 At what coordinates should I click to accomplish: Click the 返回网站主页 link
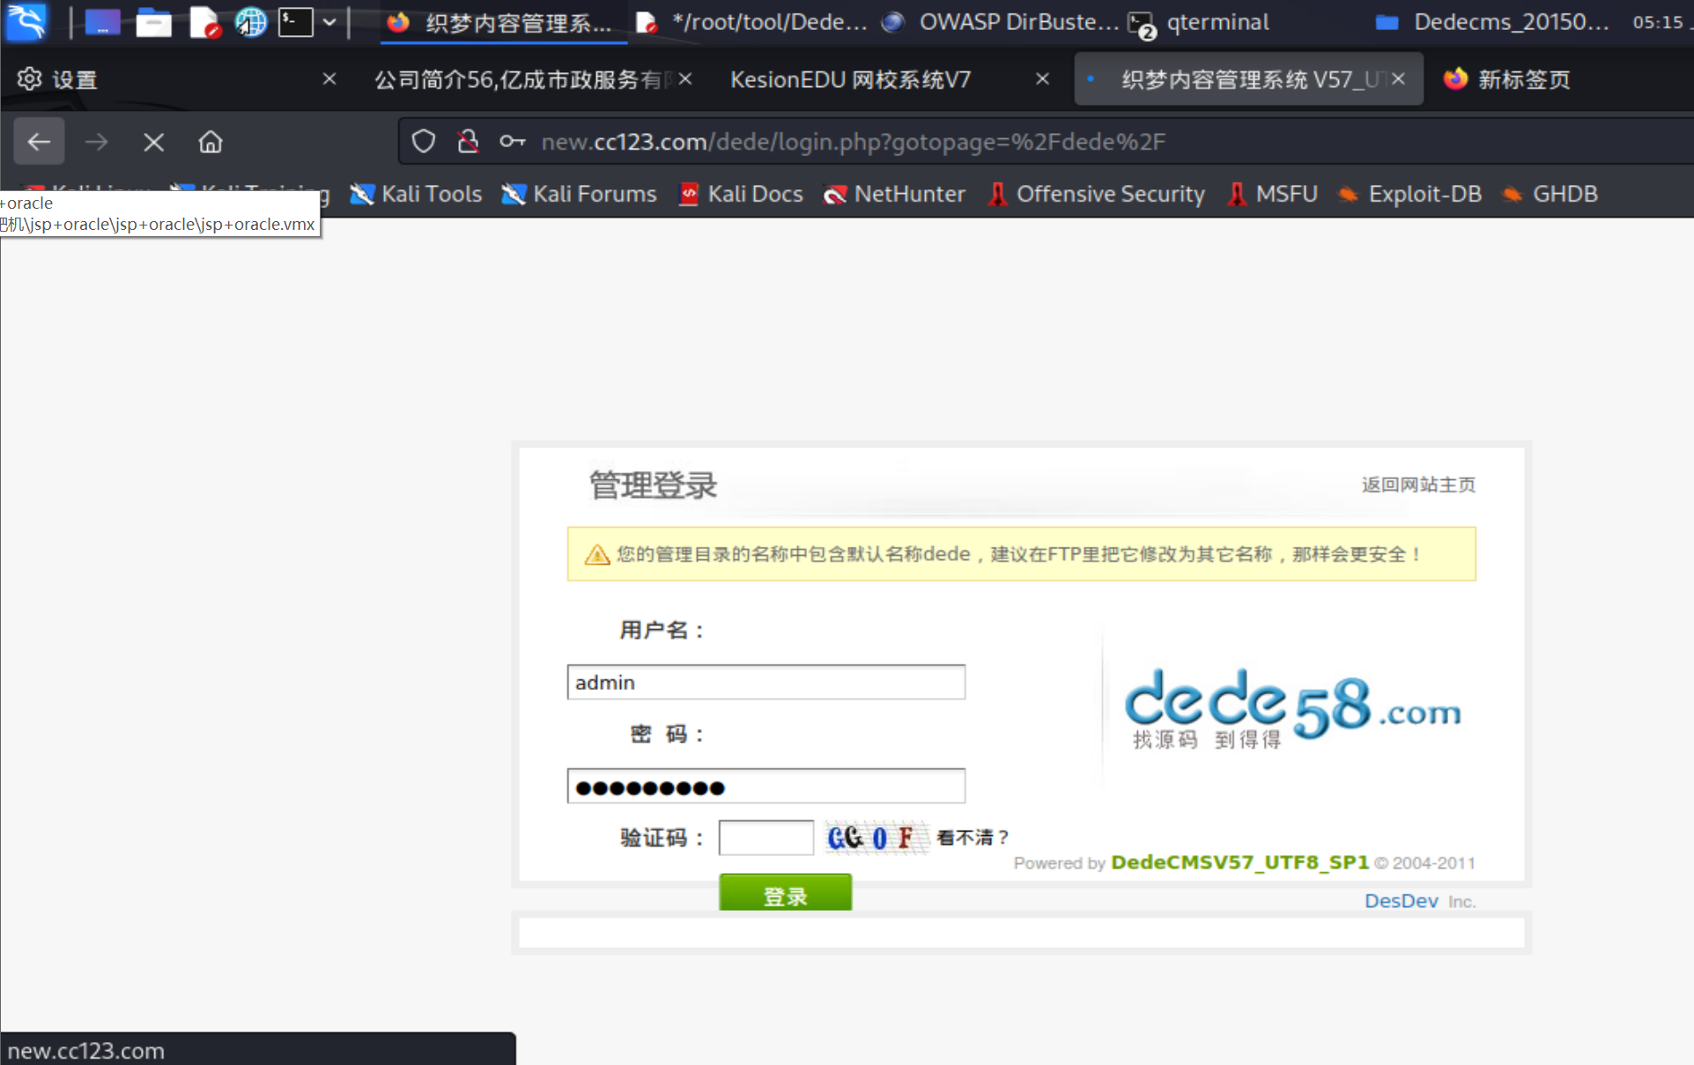click(x=1418, y=484)
